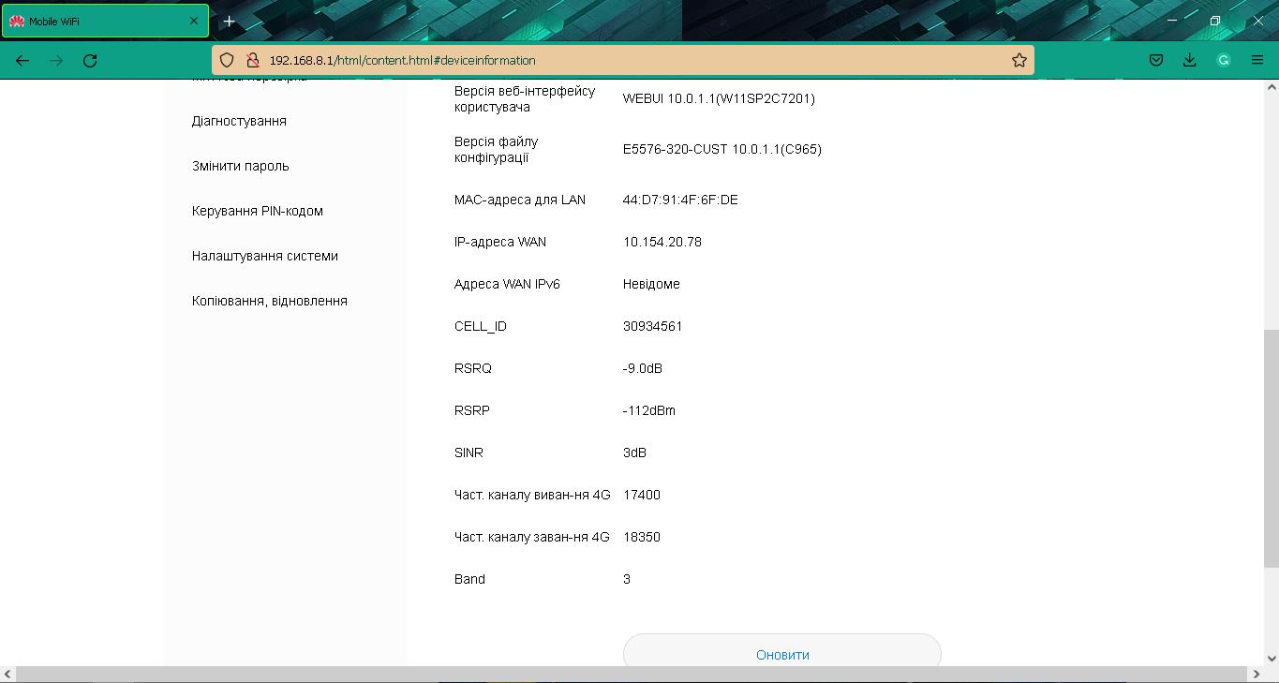1279x683 pixels.
Task: Click the CELL_ID value 30934561
Action: [x=653, y=326]
